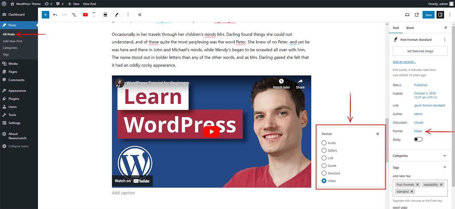This screenshot has height=209, width=455.
Task: Open block toolbar options menu
Action: tap(128, 15)
